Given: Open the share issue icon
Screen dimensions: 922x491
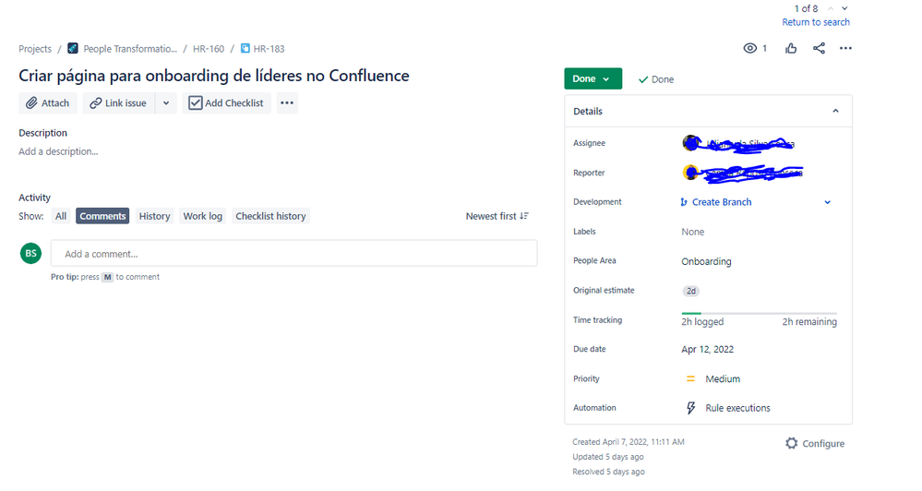Looking at the screenshot, I should [819, 48].
